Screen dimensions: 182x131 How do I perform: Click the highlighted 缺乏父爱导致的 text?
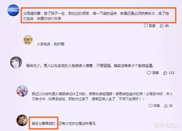coord(43,123)
